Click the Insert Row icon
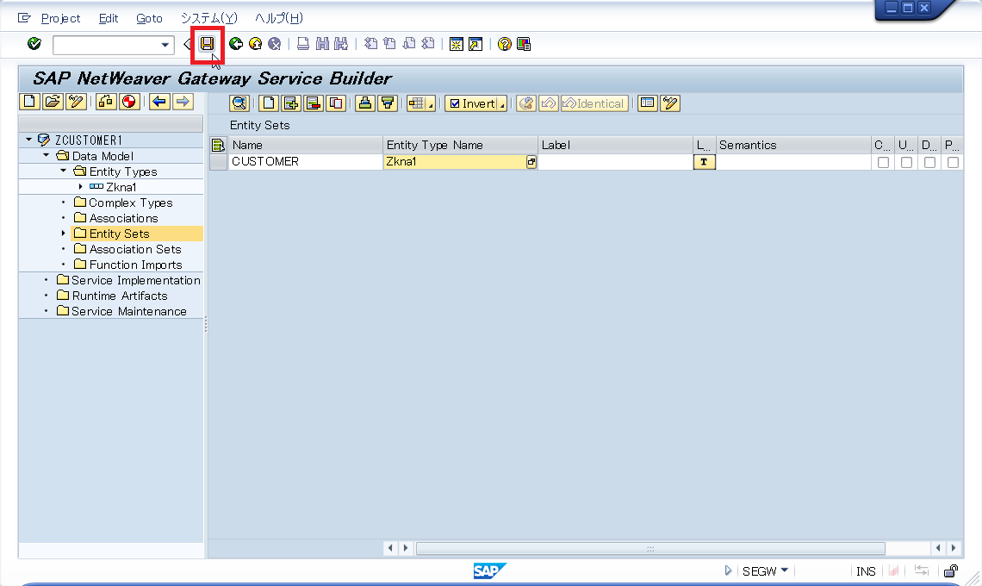Viewport: 982px width, 586px height. pyautogui.click(x=291, y=103)
